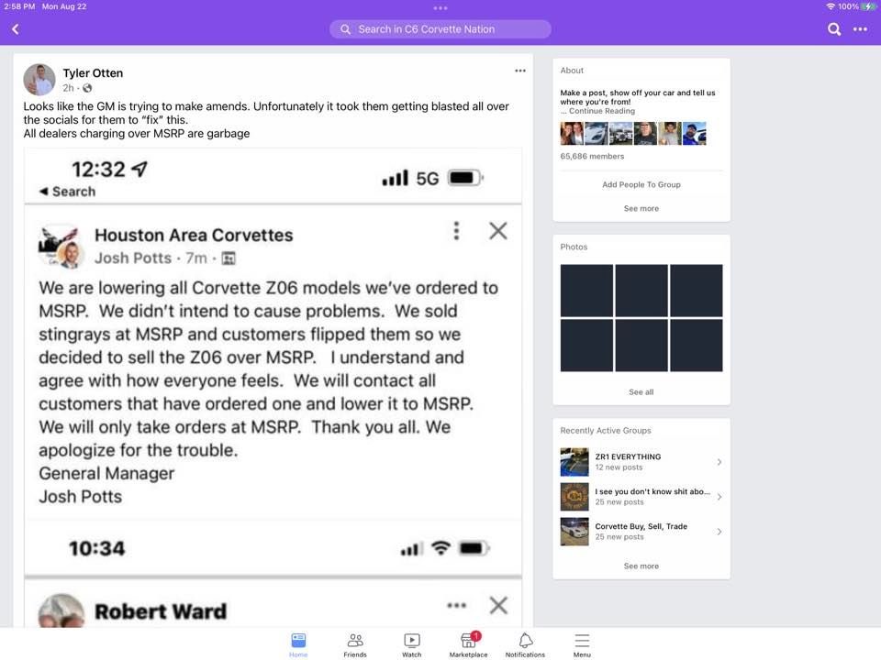Open Tyler Otten's name link
Screen dimensions: 881x660
tap(93, 73)
